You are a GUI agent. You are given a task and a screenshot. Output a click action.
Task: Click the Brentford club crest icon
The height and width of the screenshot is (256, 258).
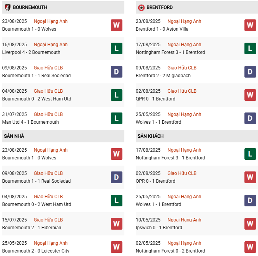click(x=141, y=7)
